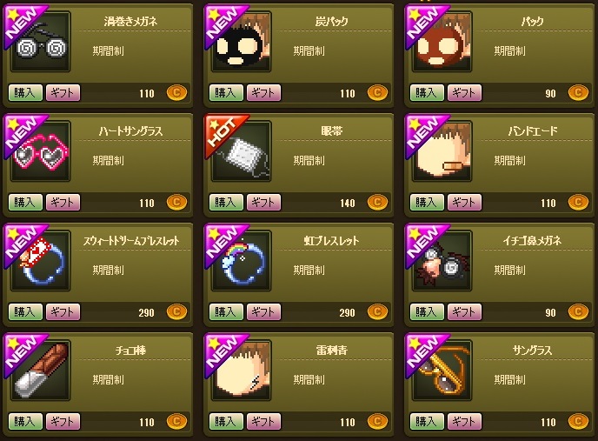Gift the 炭パック item

[263, 93]
